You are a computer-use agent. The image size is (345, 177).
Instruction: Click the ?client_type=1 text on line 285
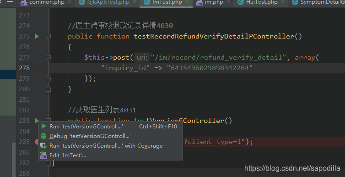click(x=212, y=142)
